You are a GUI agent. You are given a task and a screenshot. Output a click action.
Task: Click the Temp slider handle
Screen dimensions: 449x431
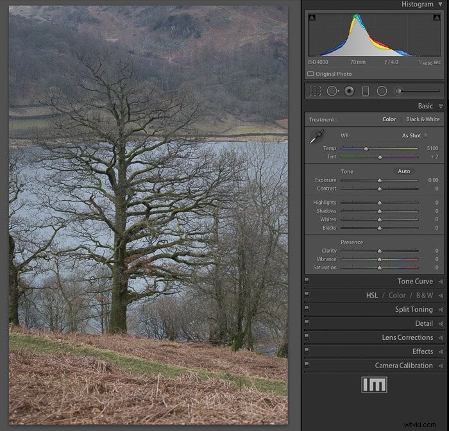366,149
